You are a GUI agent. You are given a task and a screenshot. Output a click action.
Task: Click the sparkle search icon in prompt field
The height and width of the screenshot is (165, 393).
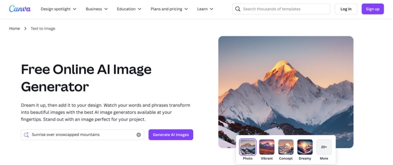(x=26, y=135)
